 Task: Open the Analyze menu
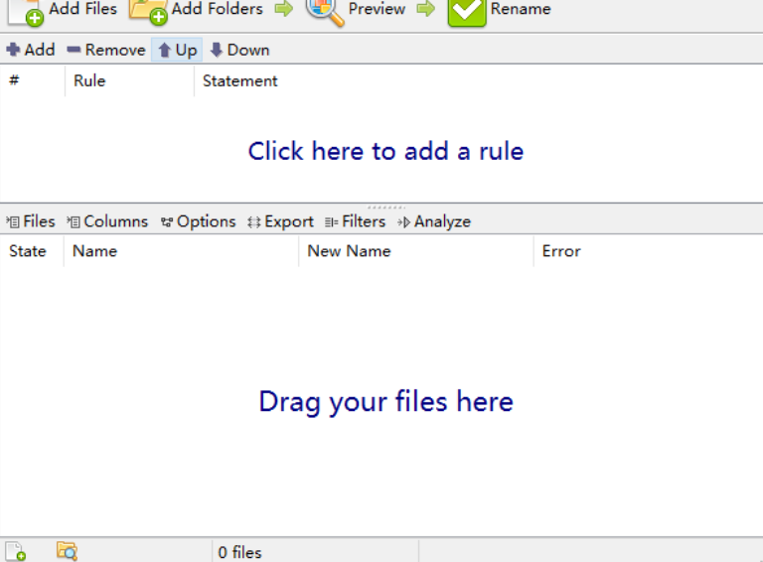point(434,221)
